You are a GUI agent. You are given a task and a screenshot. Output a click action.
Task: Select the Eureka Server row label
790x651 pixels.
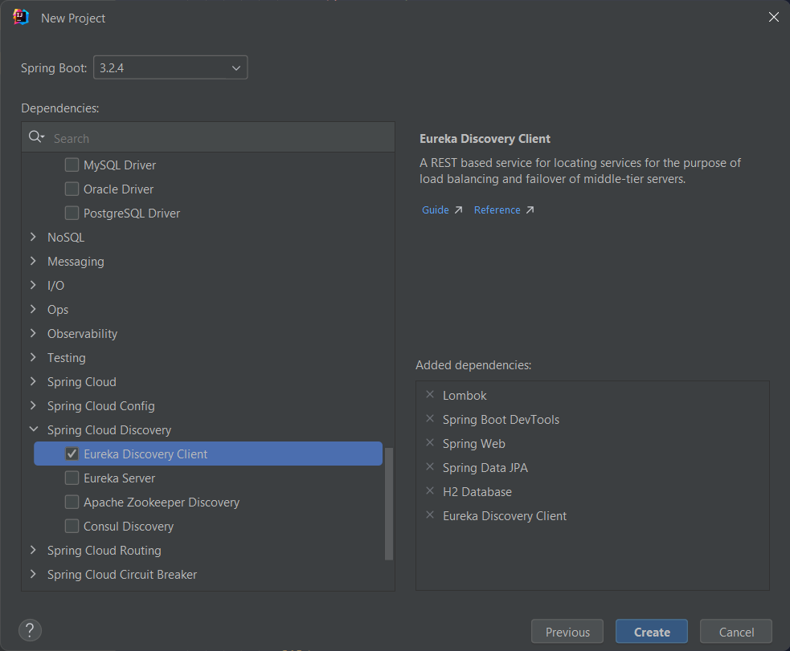coord(120,478)
